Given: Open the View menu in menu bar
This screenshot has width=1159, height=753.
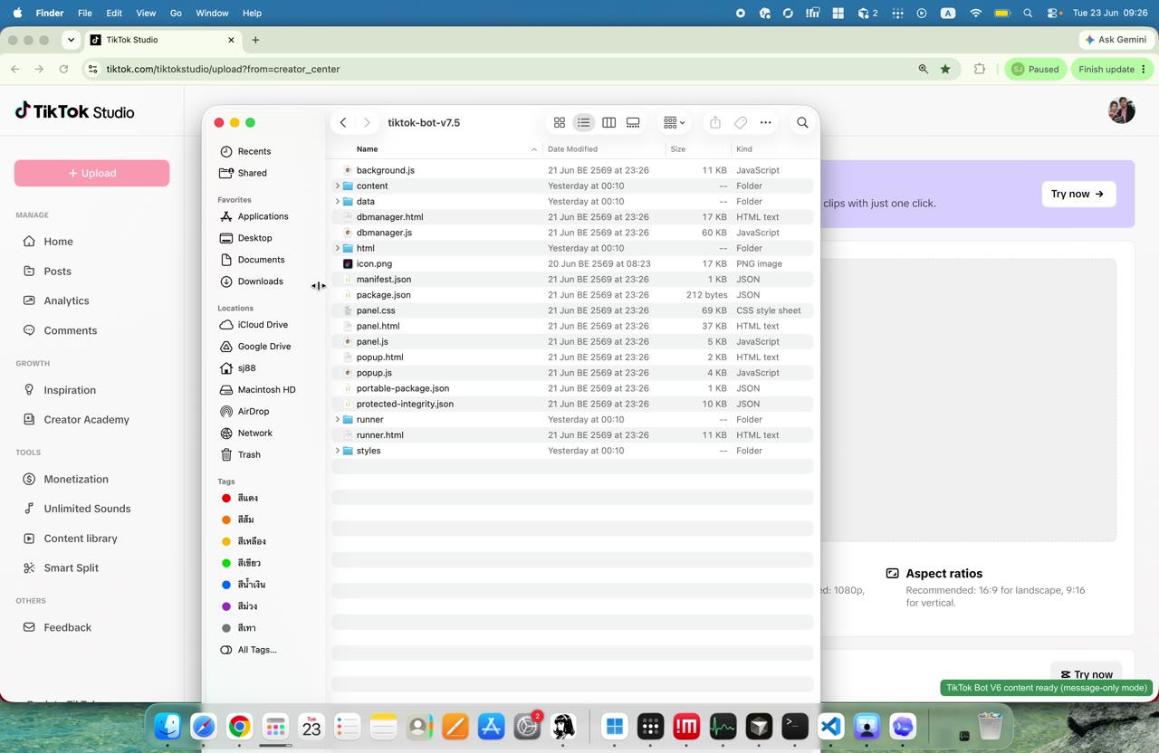Looking at the screenshot, I should [x=146, y=14].
